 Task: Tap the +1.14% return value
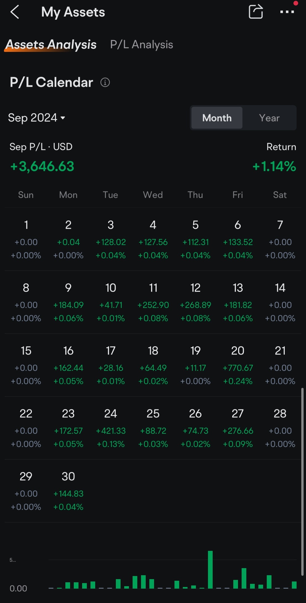[x=274, y=167]
